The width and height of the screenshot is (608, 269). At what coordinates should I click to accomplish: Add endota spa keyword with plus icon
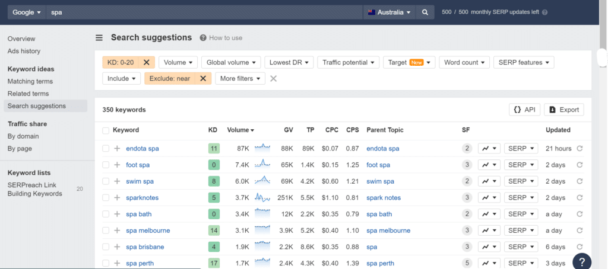coord(117,149)
